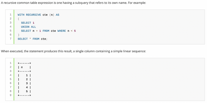Click line number 9 of the result output block
Viewport: 207px width, 103px height.
point(10,95)
